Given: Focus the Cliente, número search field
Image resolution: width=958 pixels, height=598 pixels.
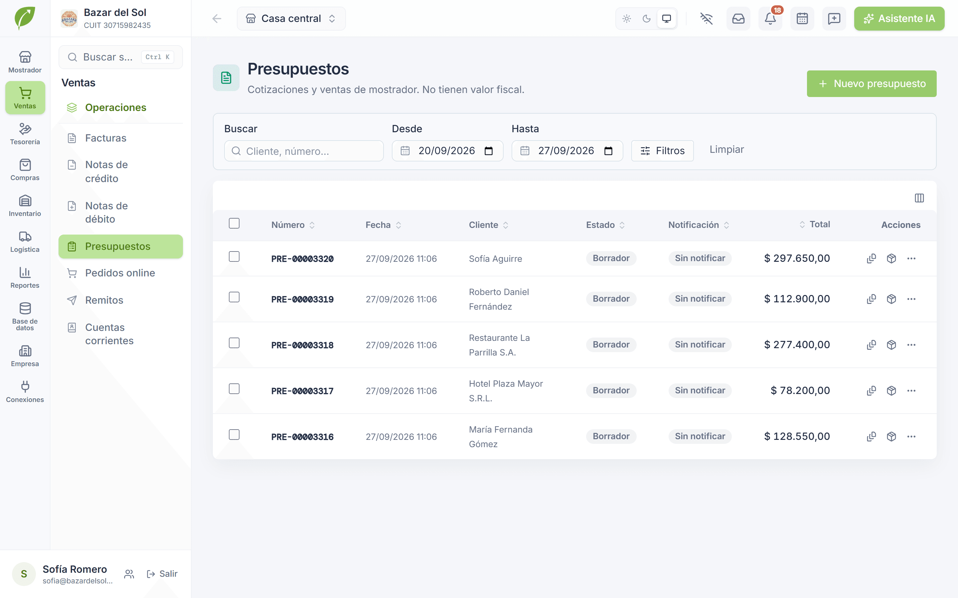Looking at the screenshot, I should (304, 151).
